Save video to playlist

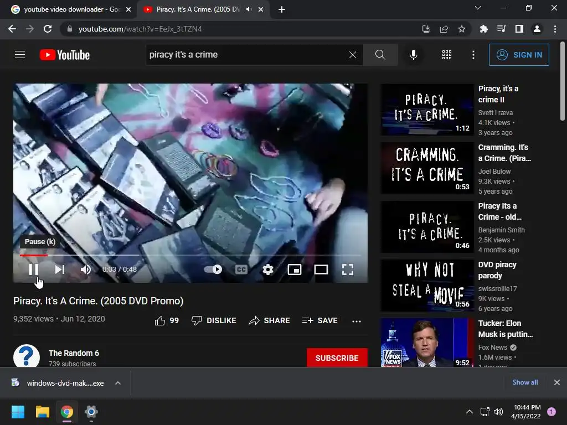319,320
